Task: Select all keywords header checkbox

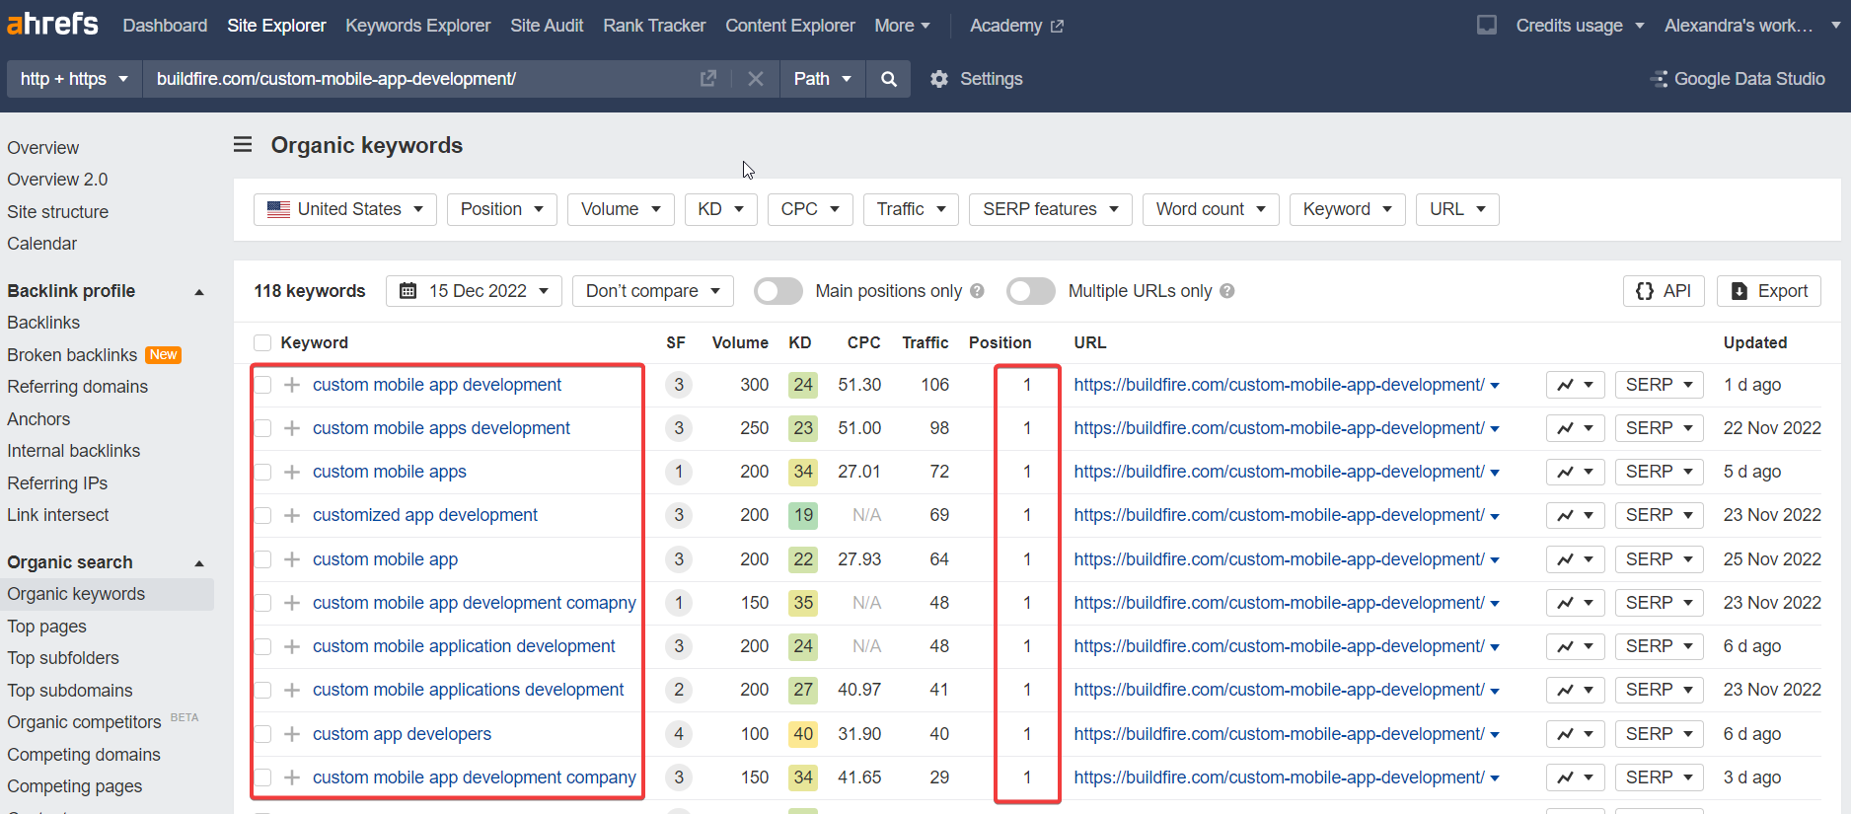Action: tap(262, 342)
